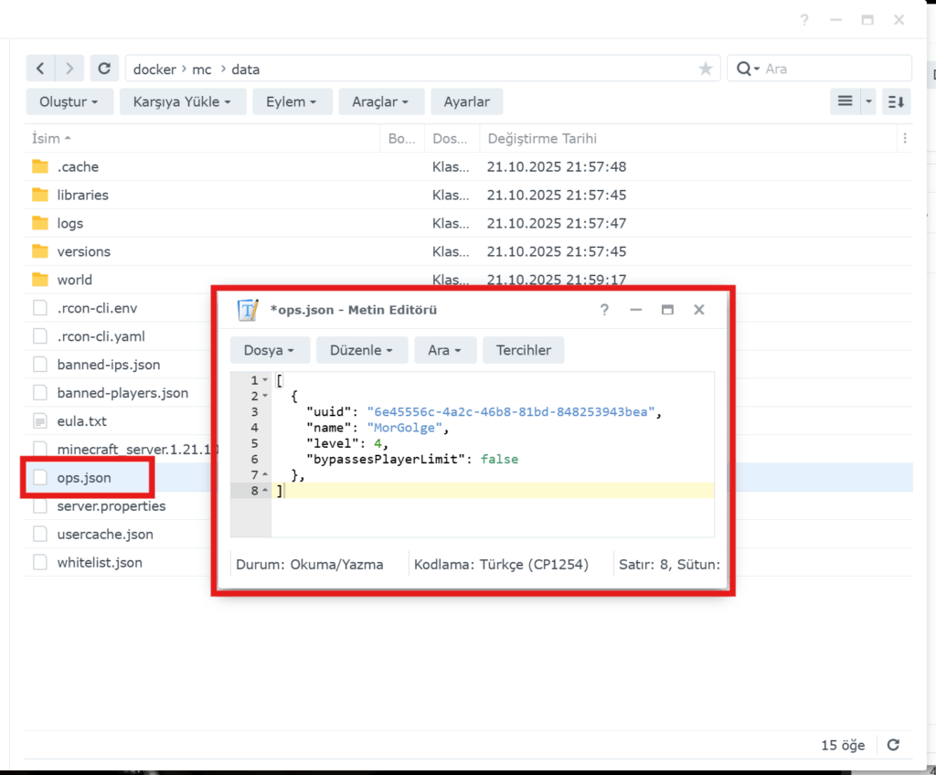Viewport: 936px width, 775px height.
Task: Add current folder to favorites star
Action: coord(705,69)
